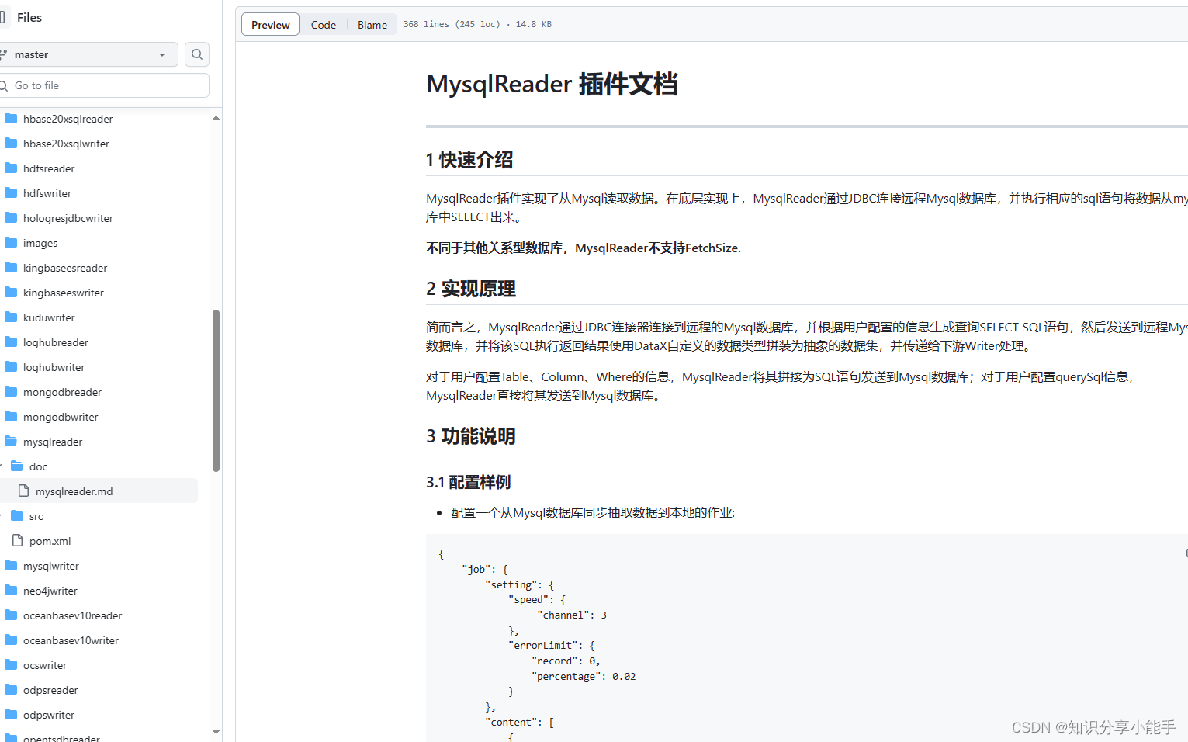Click the loghubwriter folder icon
Image resolution: width=1188 pixels, height=742 pixels.
click(11, 367)
